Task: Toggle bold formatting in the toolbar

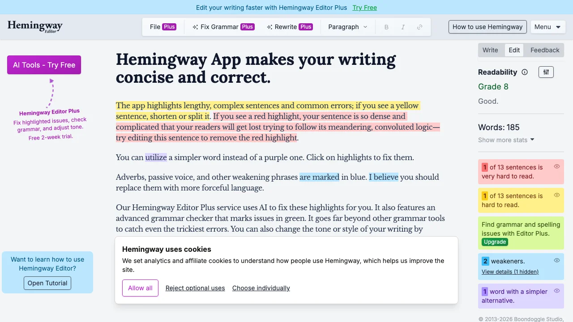Action: (386, 27)
